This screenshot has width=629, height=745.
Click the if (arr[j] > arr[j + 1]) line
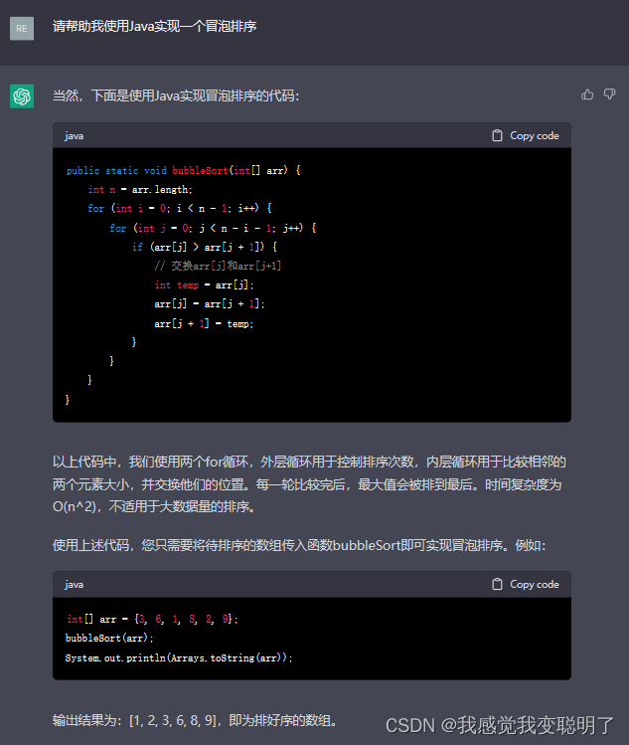point(205,247)
